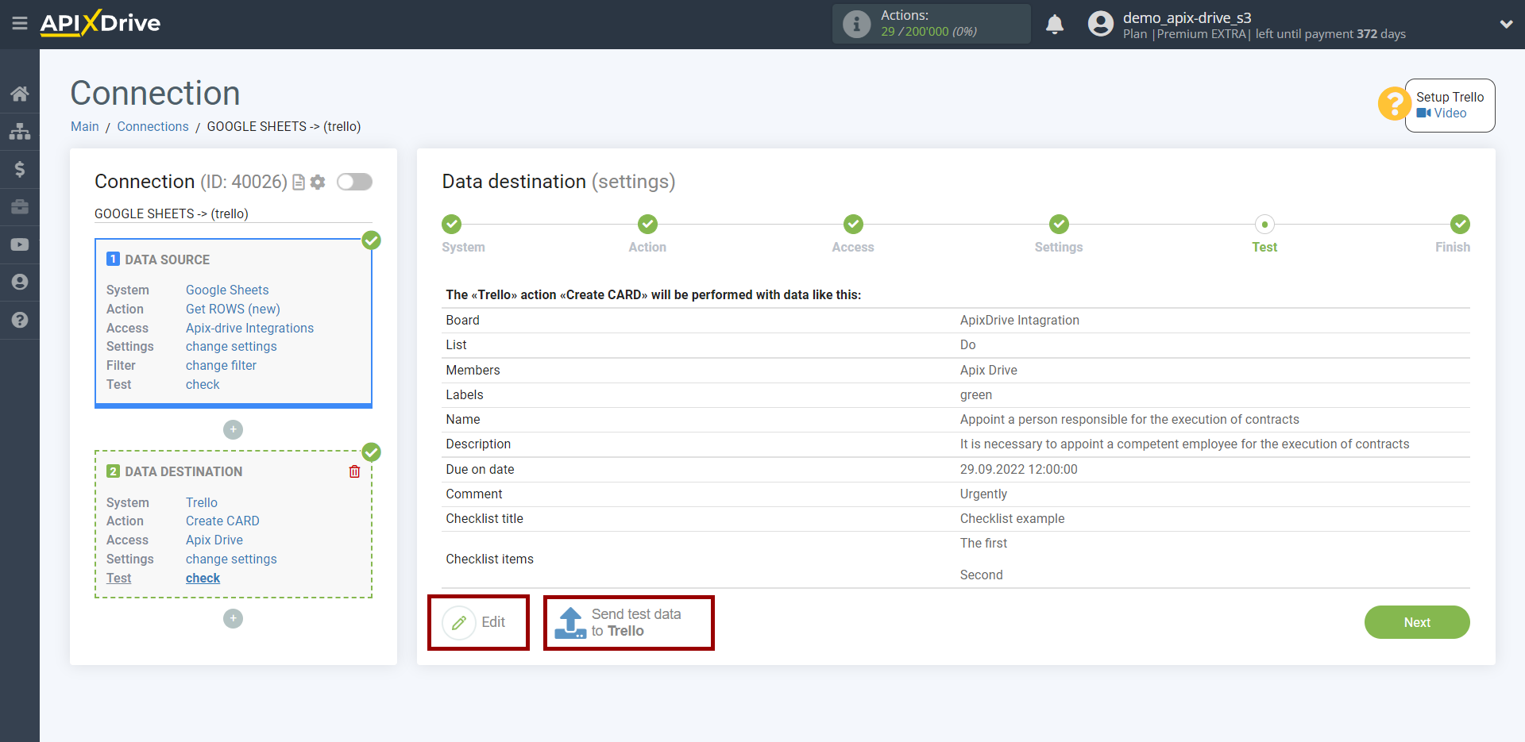Open the briefcase sidebar icon

click(20, 207)
